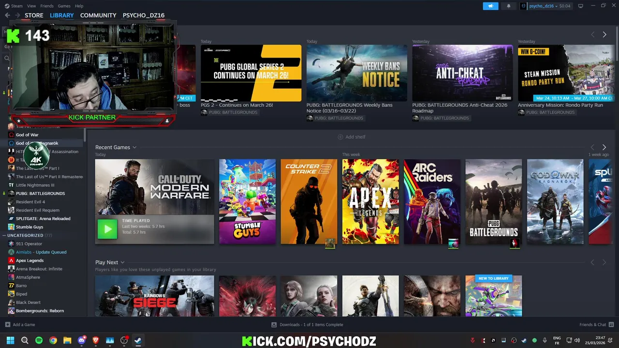This screenshot has width=619, height=348.
Task: Click PUBG: BATTLEGROUNDS link under Weekly Bans
Action: (339, 118)
